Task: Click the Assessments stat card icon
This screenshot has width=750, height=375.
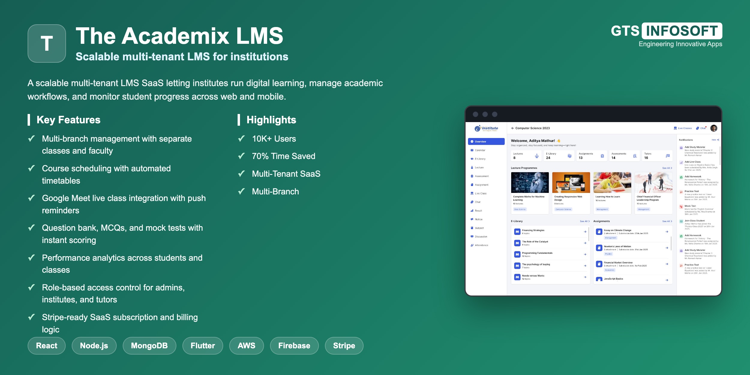Action: point(635,156)
